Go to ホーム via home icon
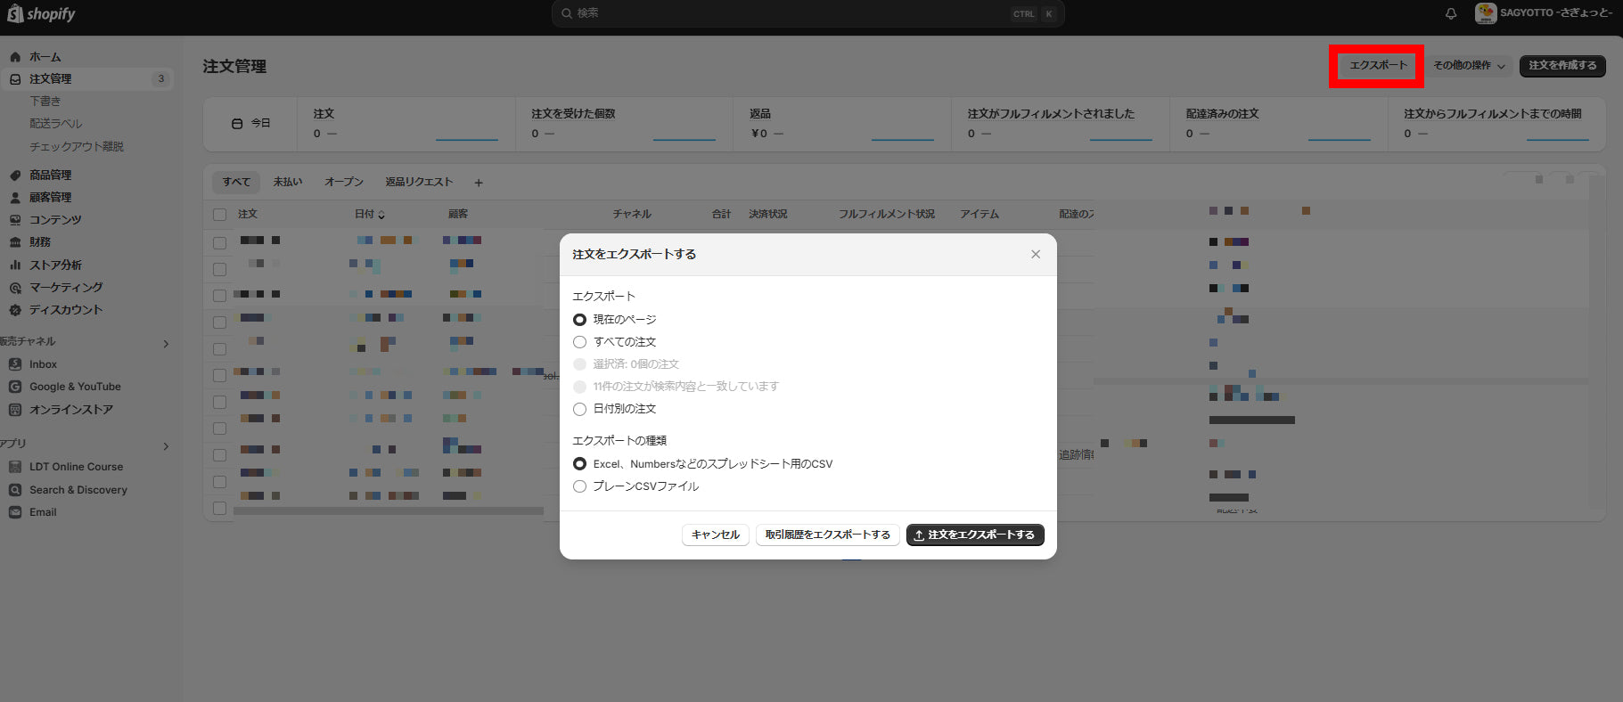 click(x=15, y=57)
